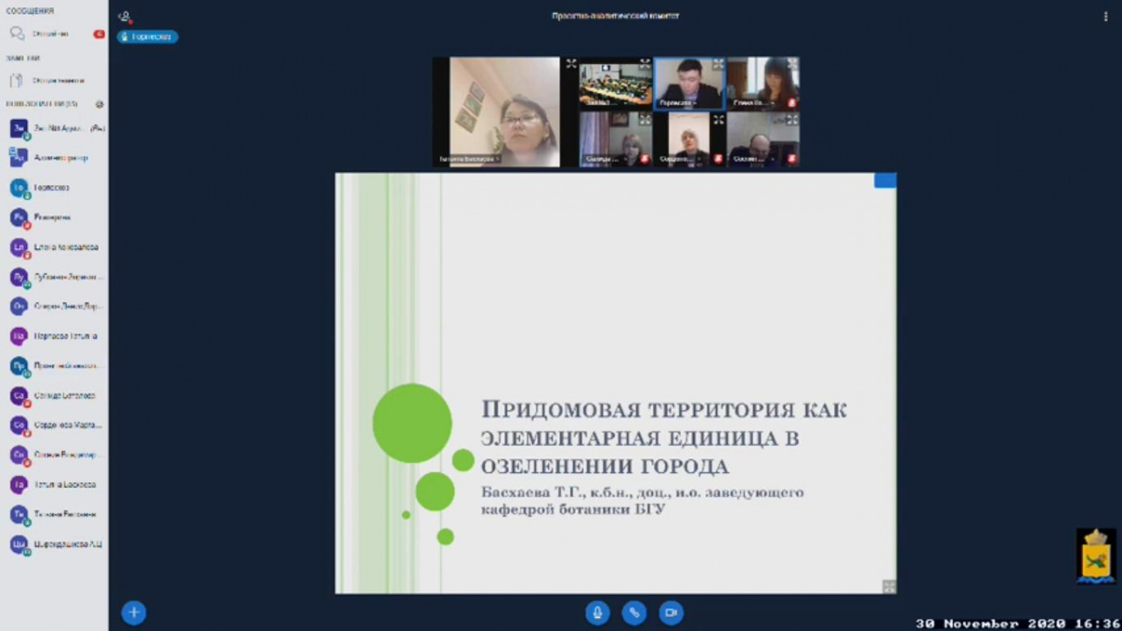
Task: Click the talking indicator name pill
Action: tap(147, 37)
